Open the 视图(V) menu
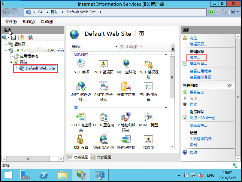Image resolution: width=242 pixels, height=182 pixels. pos(29,22)
